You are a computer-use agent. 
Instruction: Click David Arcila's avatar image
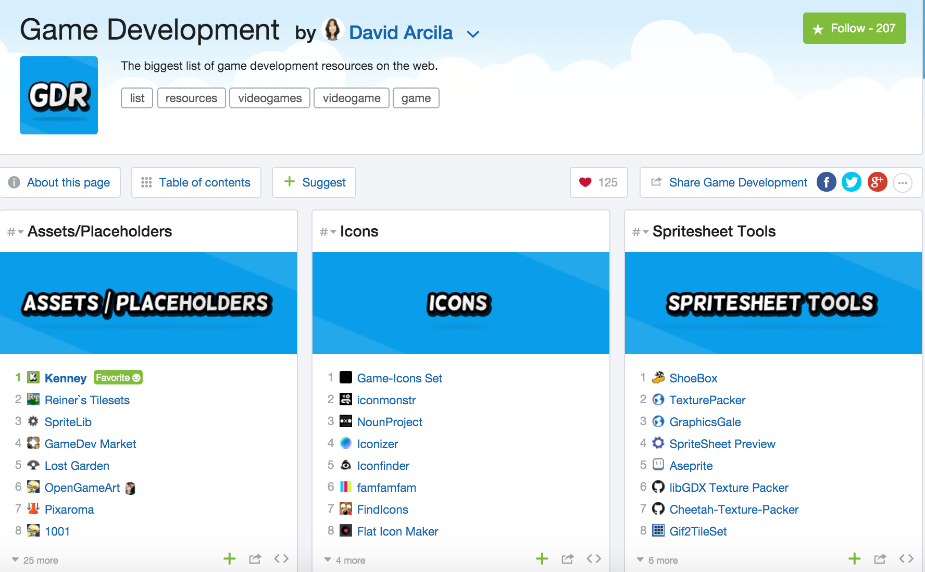(332, 30)
